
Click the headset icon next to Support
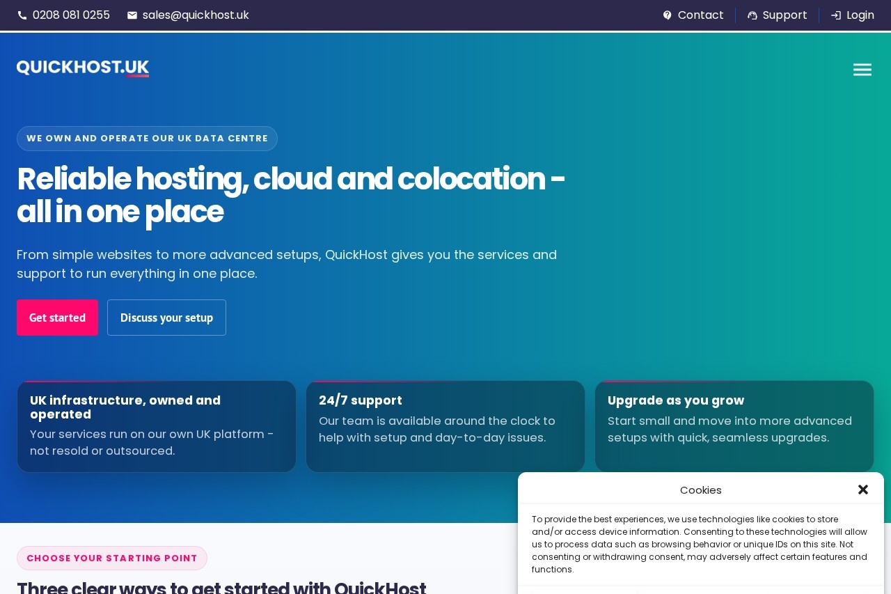click(x=752, y=15)
